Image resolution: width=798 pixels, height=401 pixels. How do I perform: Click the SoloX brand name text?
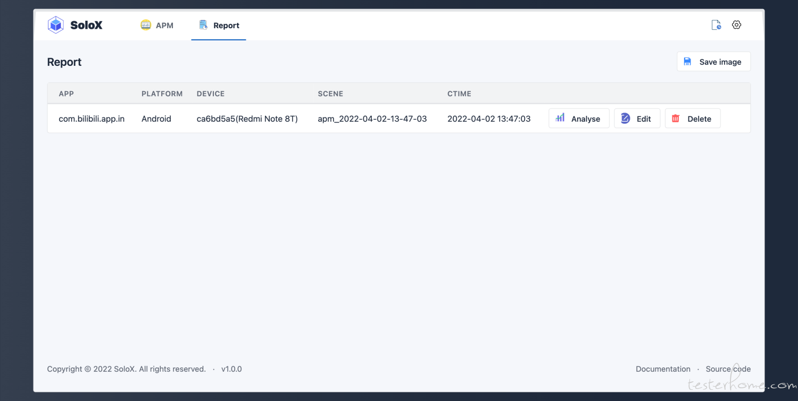click(x=86, y=25)
